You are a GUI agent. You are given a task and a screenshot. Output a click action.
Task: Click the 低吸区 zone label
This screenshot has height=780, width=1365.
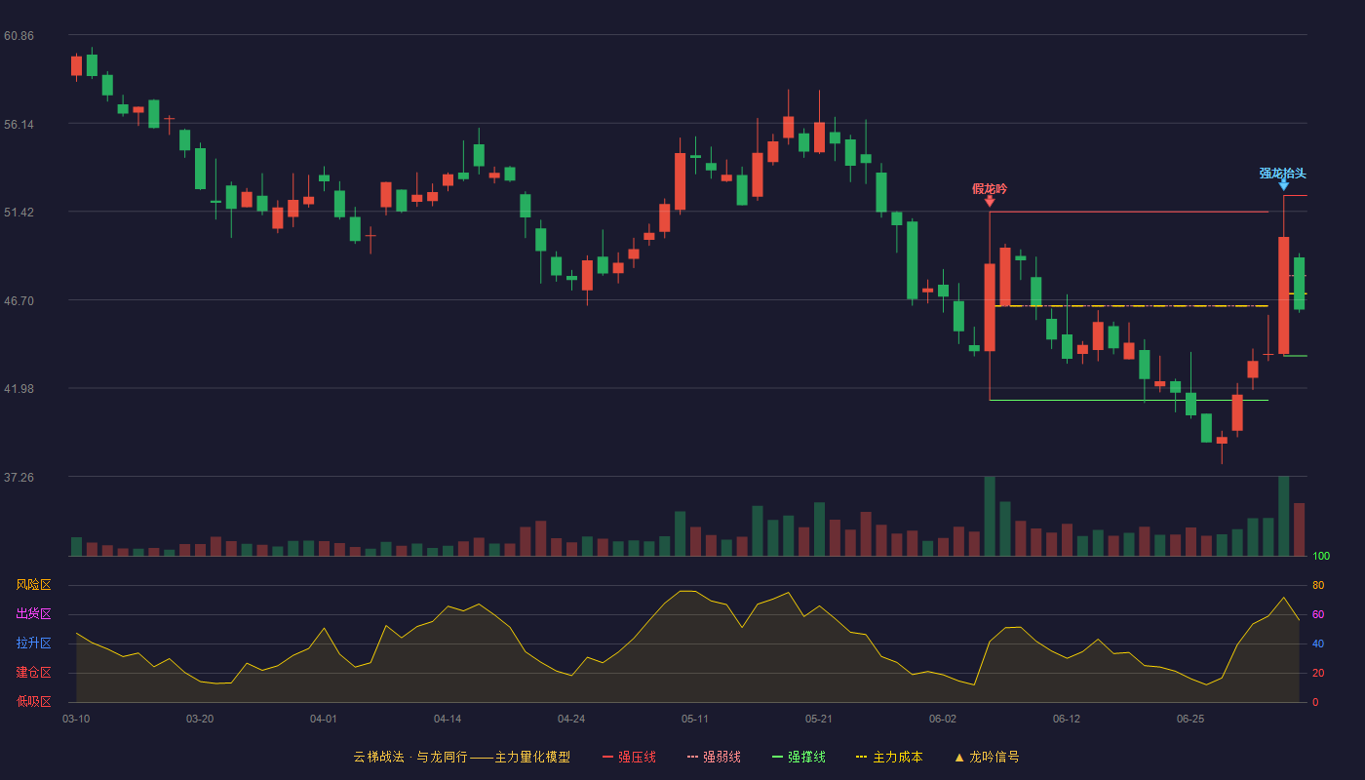[x=33, y=701]
